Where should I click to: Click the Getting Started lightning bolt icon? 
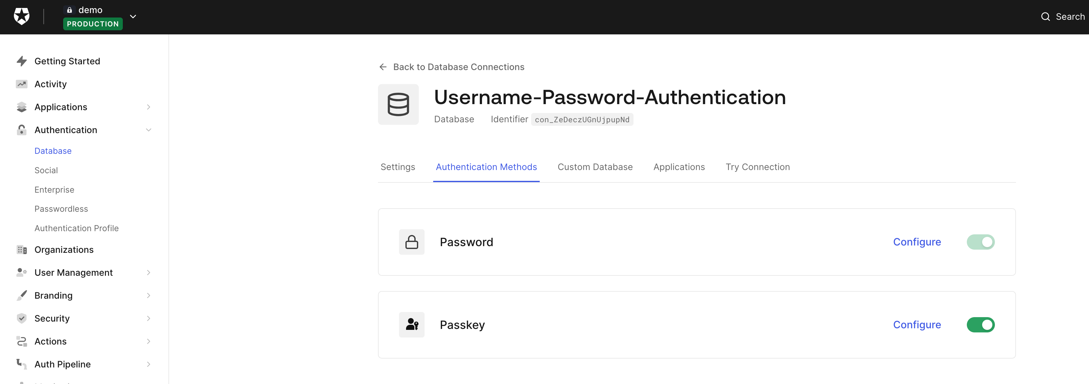point(21,61)
